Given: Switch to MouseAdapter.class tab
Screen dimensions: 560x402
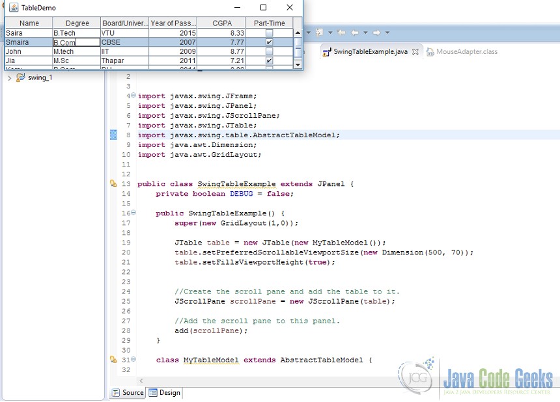Looking at the screenshot, I should click(x=462, y=52).
